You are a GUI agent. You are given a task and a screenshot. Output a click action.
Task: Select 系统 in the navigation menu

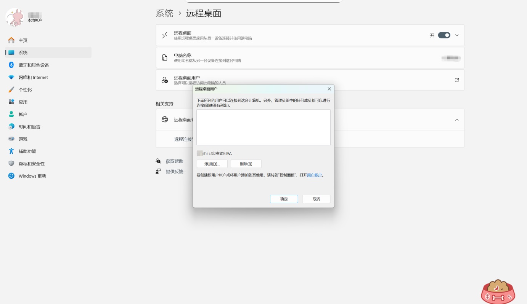[22, 52]
